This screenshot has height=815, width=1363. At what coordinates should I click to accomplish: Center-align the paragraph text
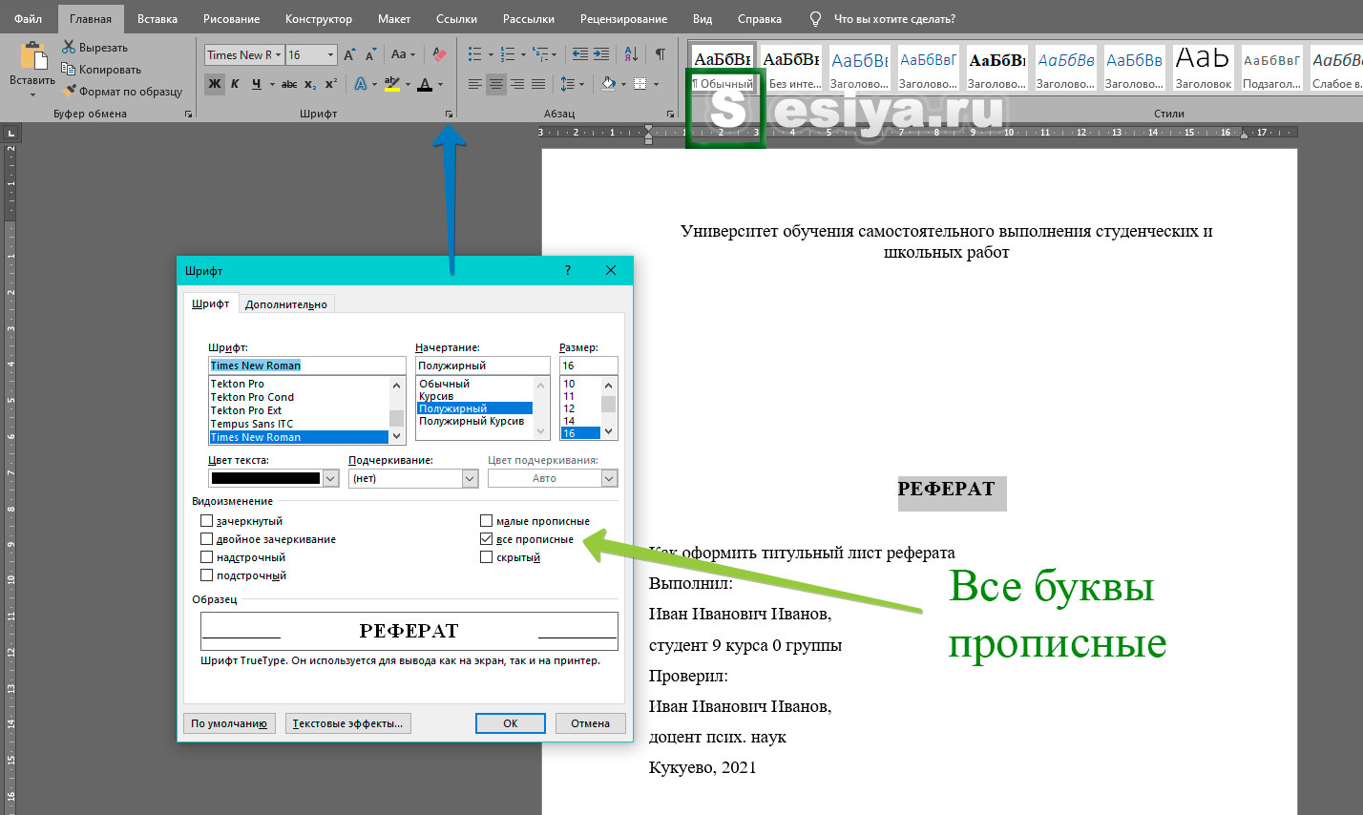(495, 84)
